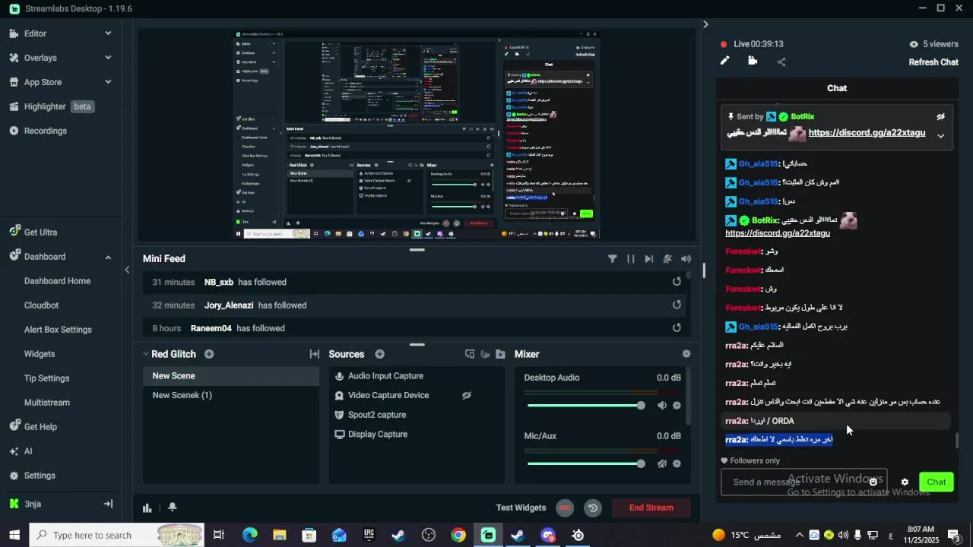The width and height of the screenshot is (973, 547).
Task: Filter the Mini Feed events
Action: 613,259
